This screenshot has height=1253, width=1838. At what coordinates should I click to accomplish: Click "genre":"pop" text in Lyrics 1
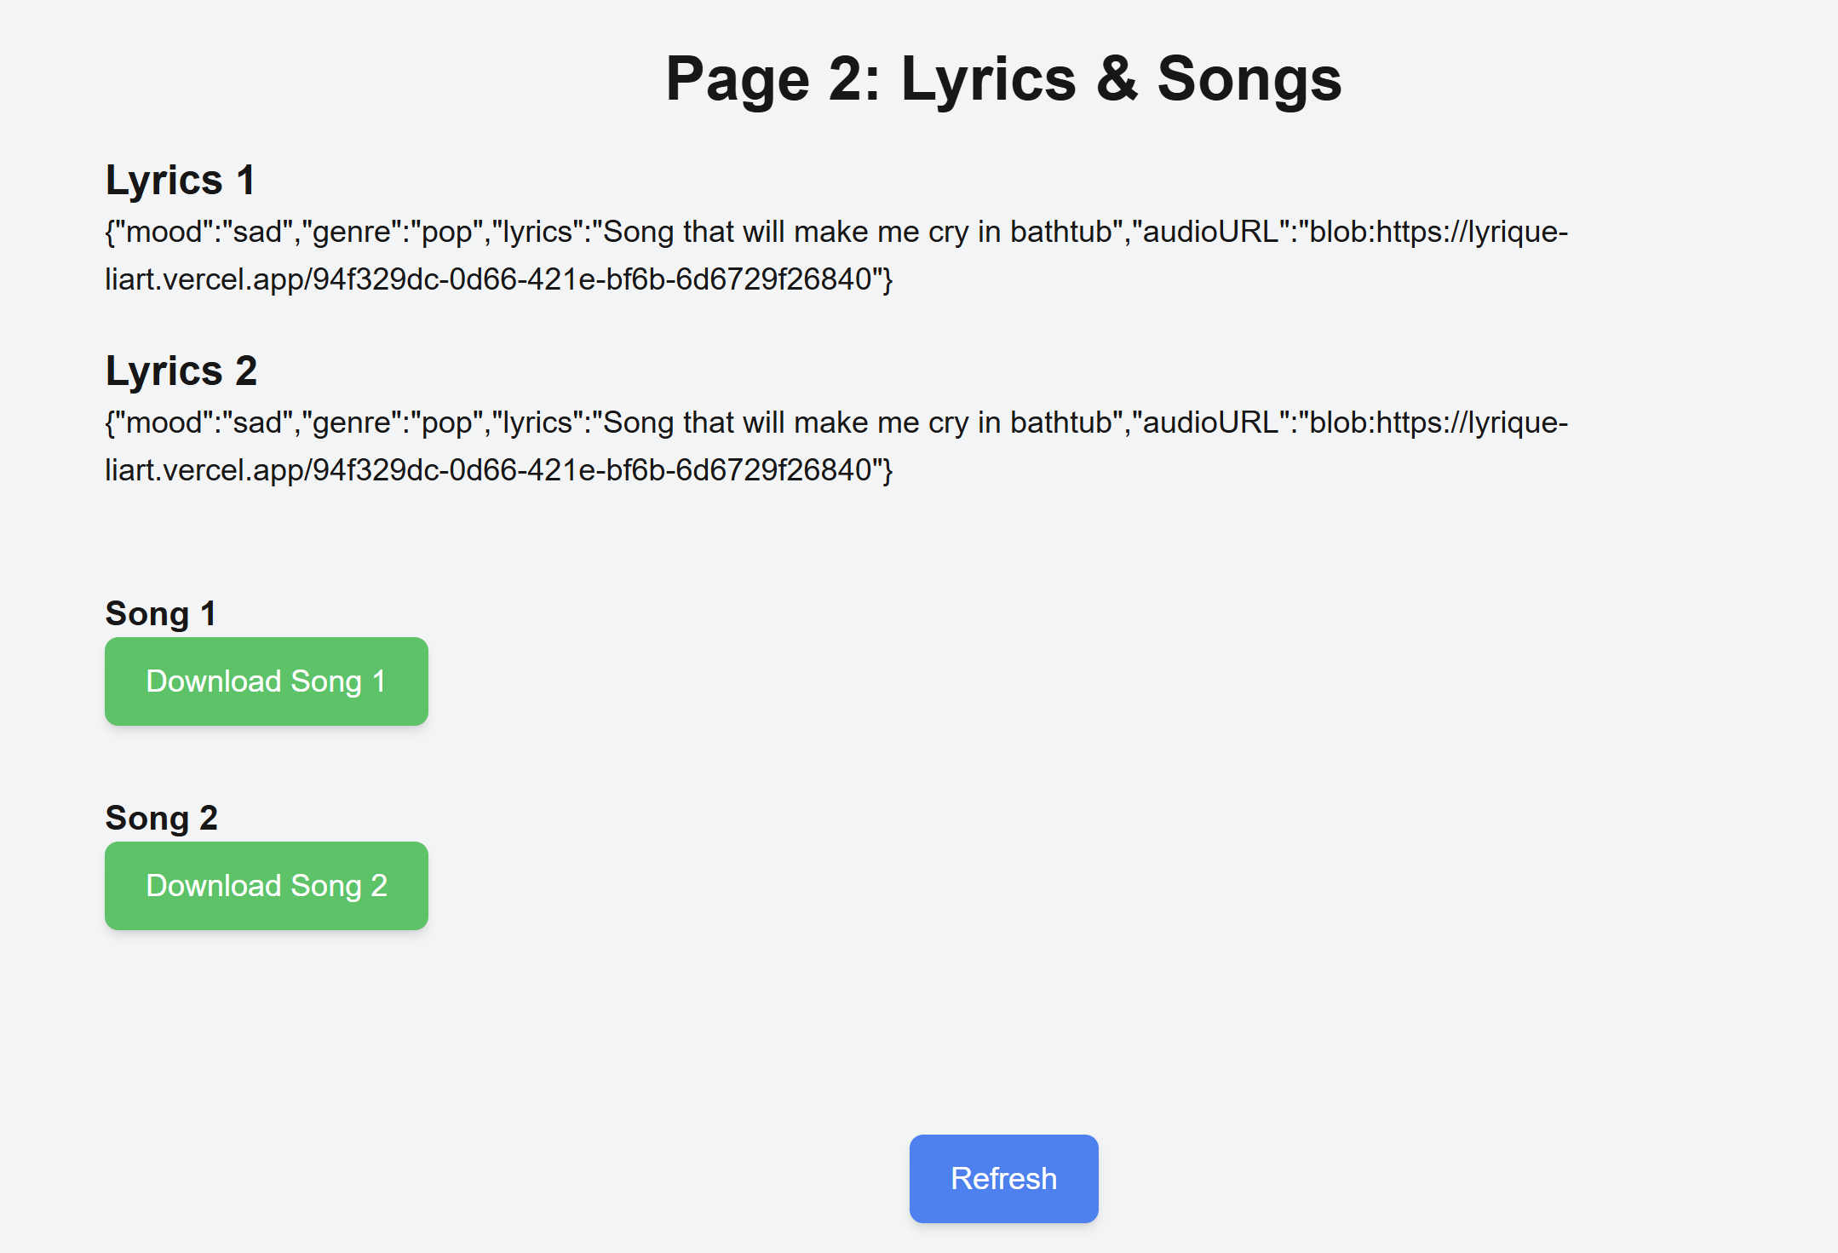[x=392, y=232]
